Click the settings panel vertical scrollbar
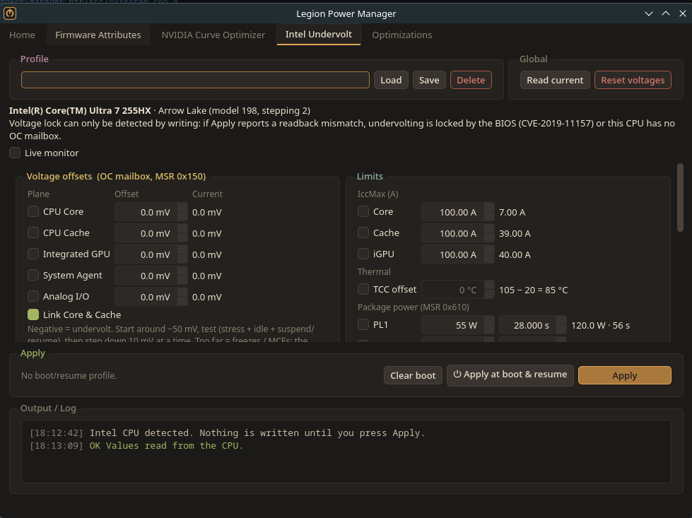The image size is (692, 518). tap(680, 198)
